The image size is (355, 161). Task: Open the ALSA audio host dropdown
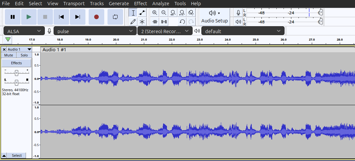[24, 31]
